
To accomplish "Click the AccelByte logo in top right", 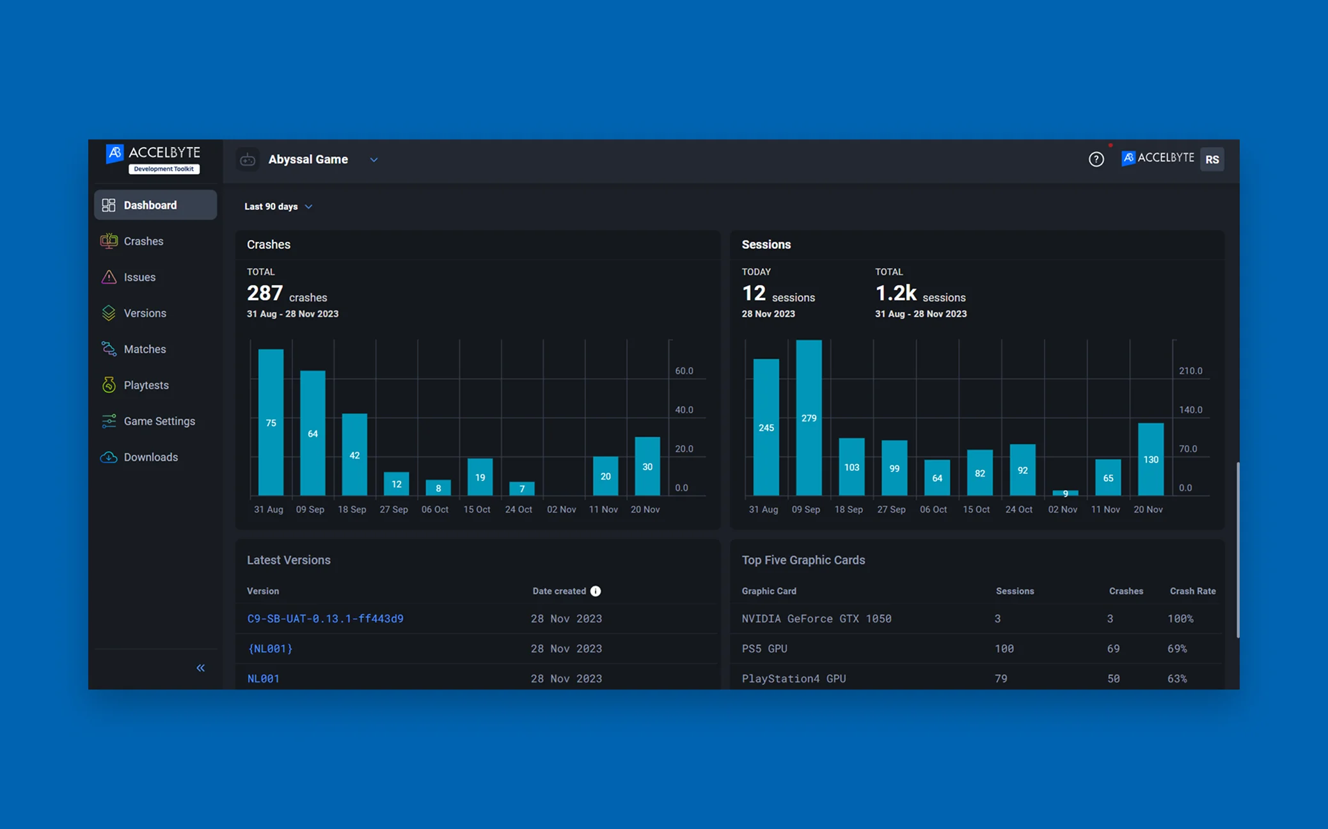I will [x=1157, y=158].
